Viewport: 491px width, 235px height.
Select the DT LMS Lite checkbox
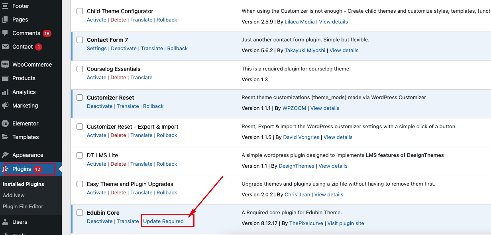pos(80,155)
